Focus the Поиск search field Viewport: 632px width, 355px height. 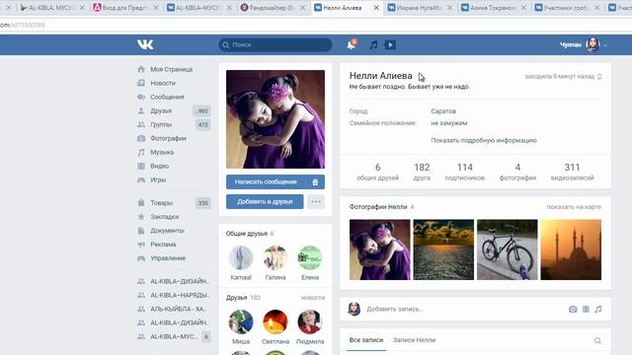click(x=276, y=44)
